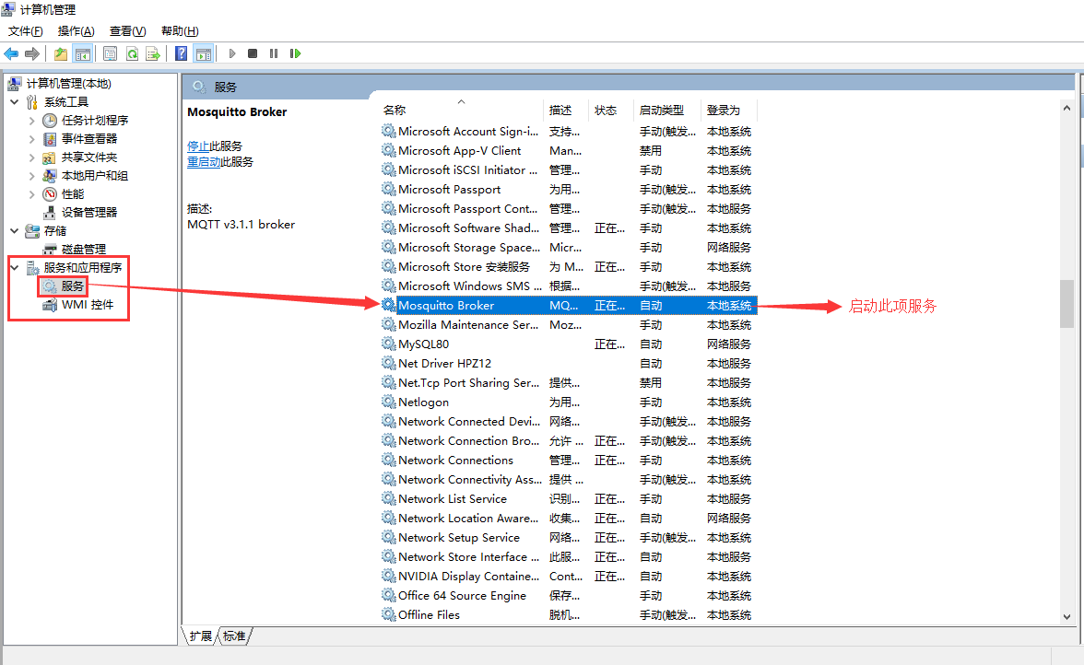
Task: Open the 查看(V) menu
Action: click(127, 30)
